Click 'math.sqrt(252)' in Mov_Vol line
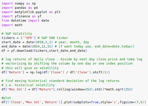Screen dimensions: 148x106 119,89
